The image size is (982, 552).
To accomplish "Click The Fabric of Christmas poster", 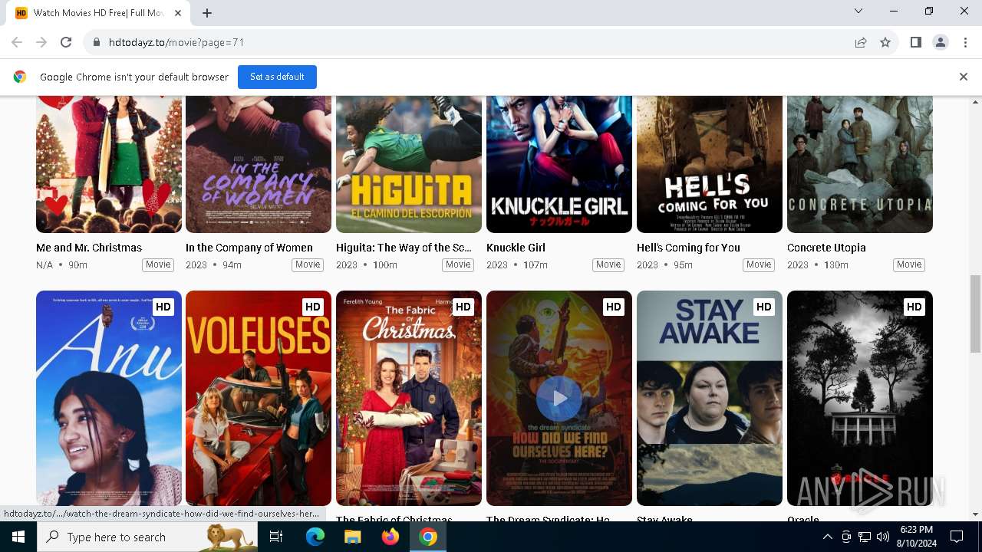I will tap(409, 398).
